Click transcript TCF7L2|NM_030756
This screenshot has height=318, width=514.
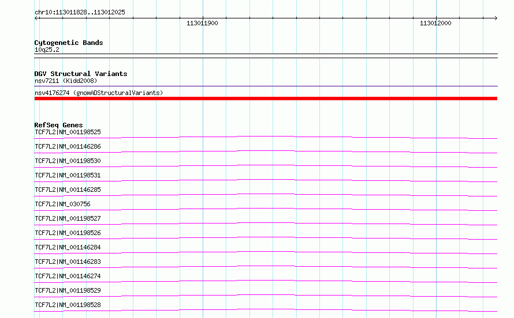(62, 204)
